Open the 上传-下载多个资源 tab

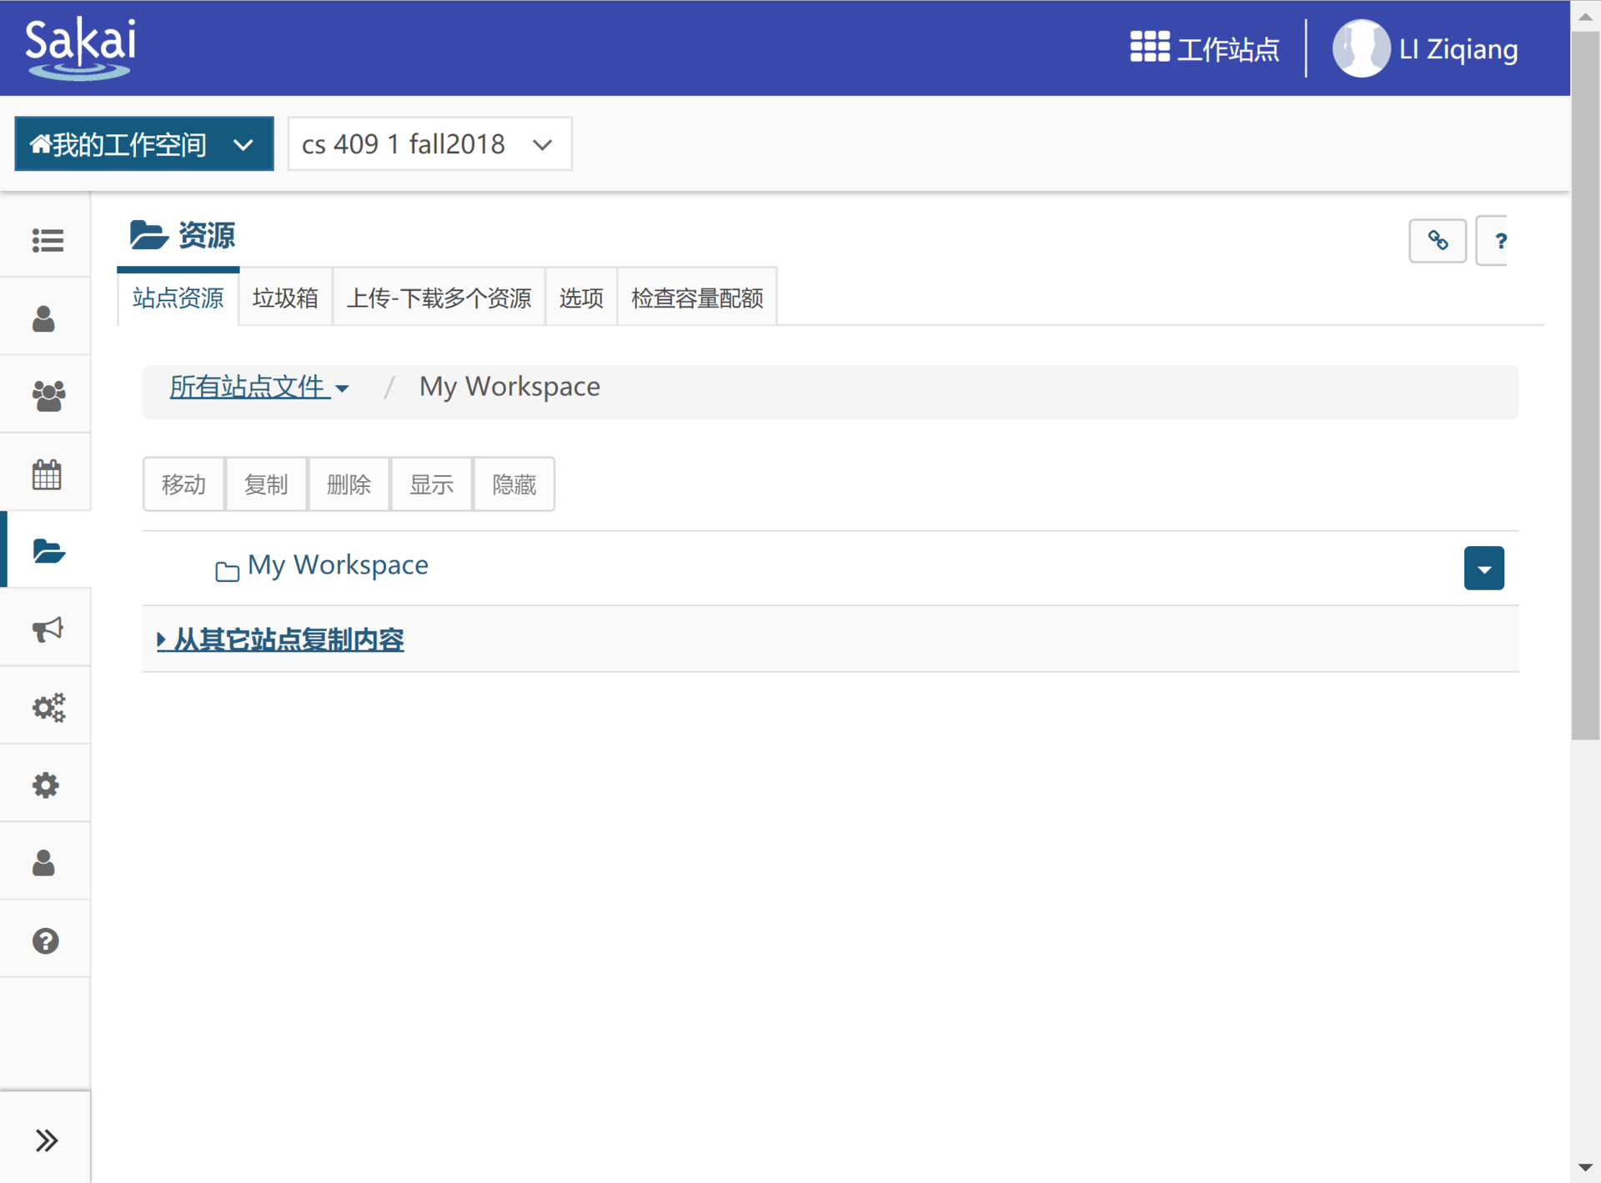pos(439,298)
